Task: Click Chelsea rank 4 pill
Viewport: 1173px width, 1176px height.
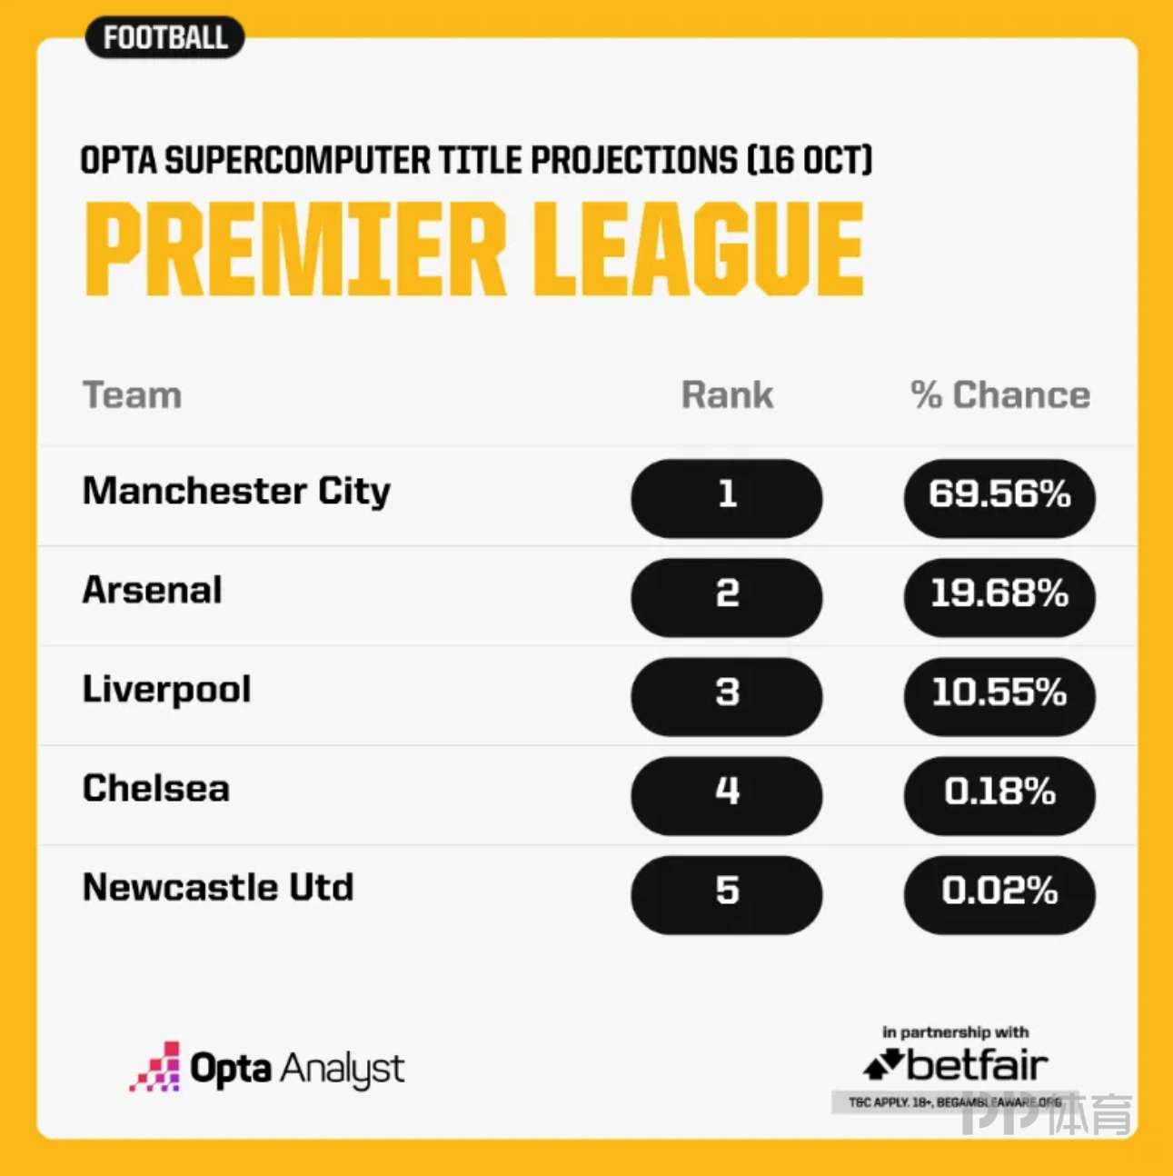Action: (x=727, y=795)
